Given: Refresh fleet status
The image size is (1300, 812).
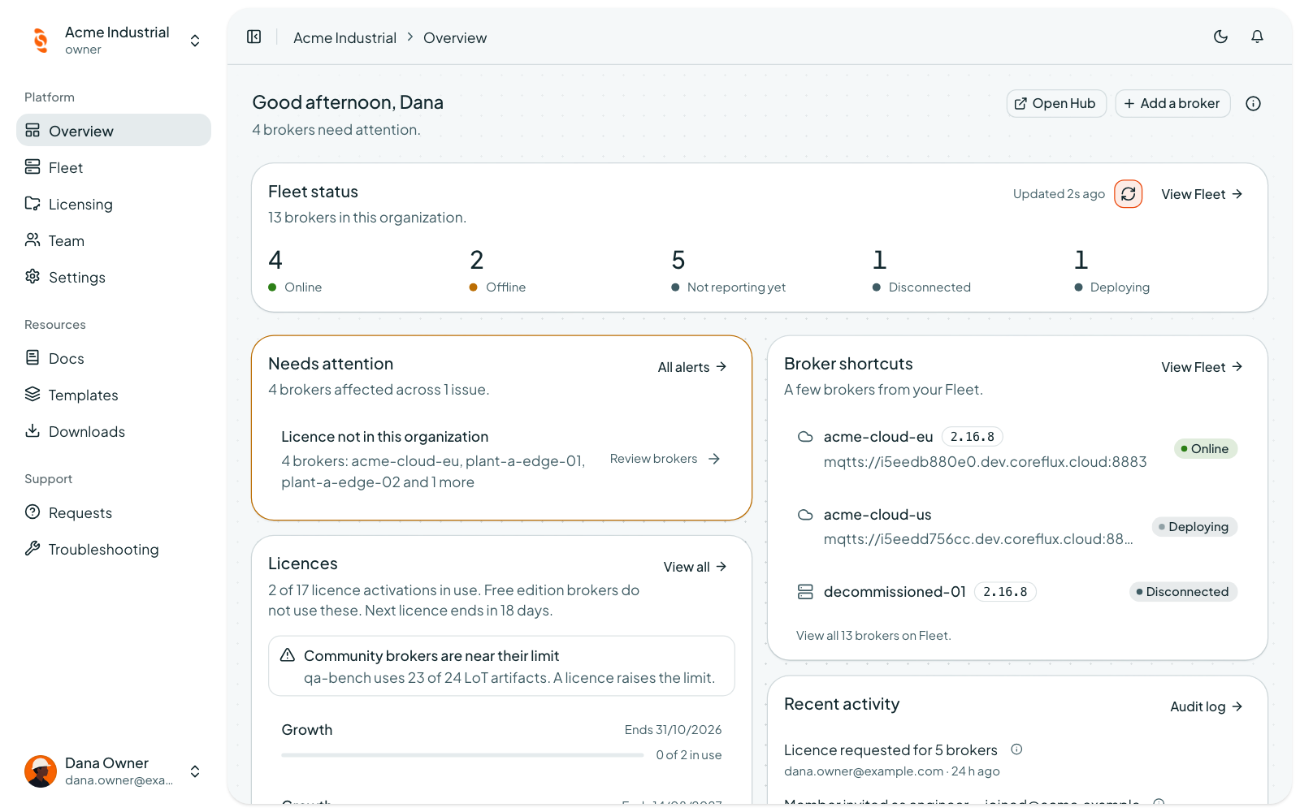Looking at the screenshot, I should (1129, 194).
